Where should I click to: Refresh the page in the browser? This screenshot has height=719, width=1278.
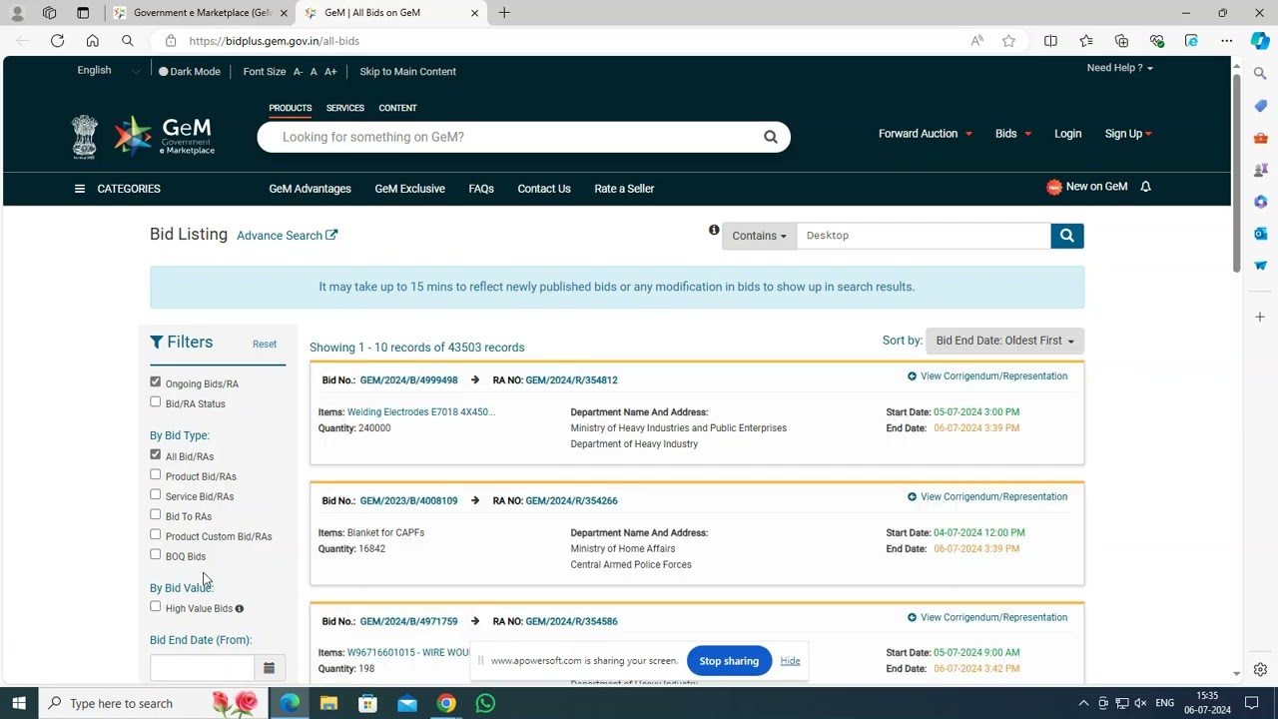(x=57, y=41)
